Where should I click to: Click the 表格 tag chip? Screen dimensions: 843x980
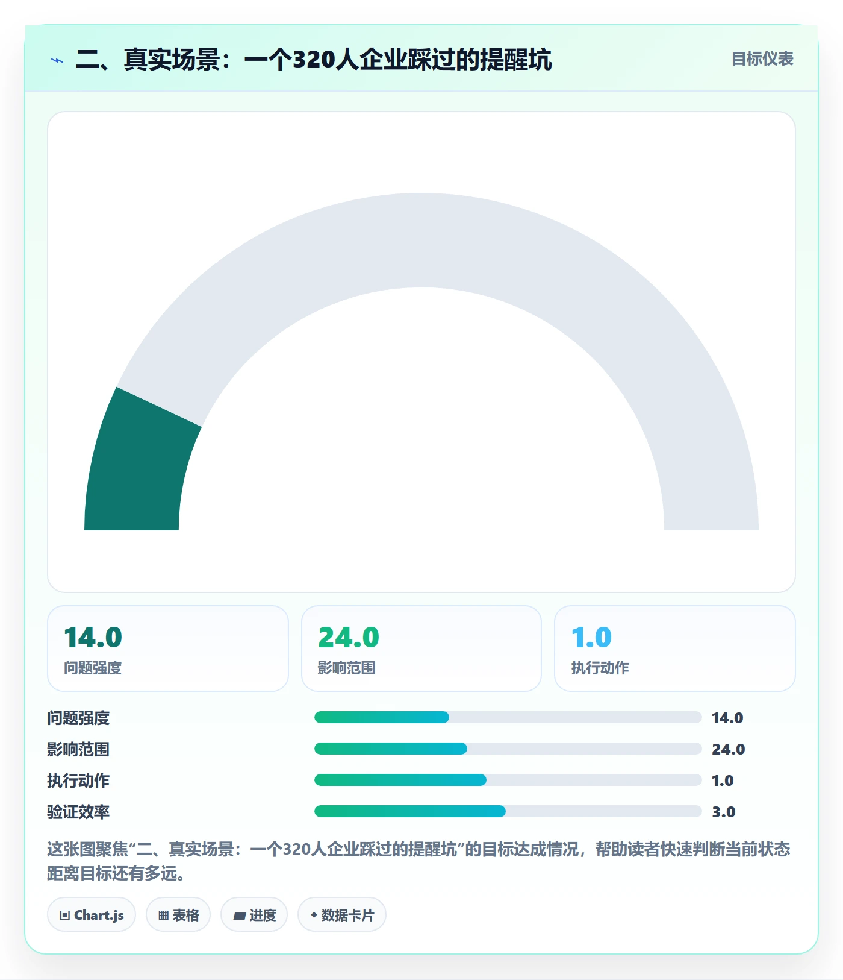(178, 915)
